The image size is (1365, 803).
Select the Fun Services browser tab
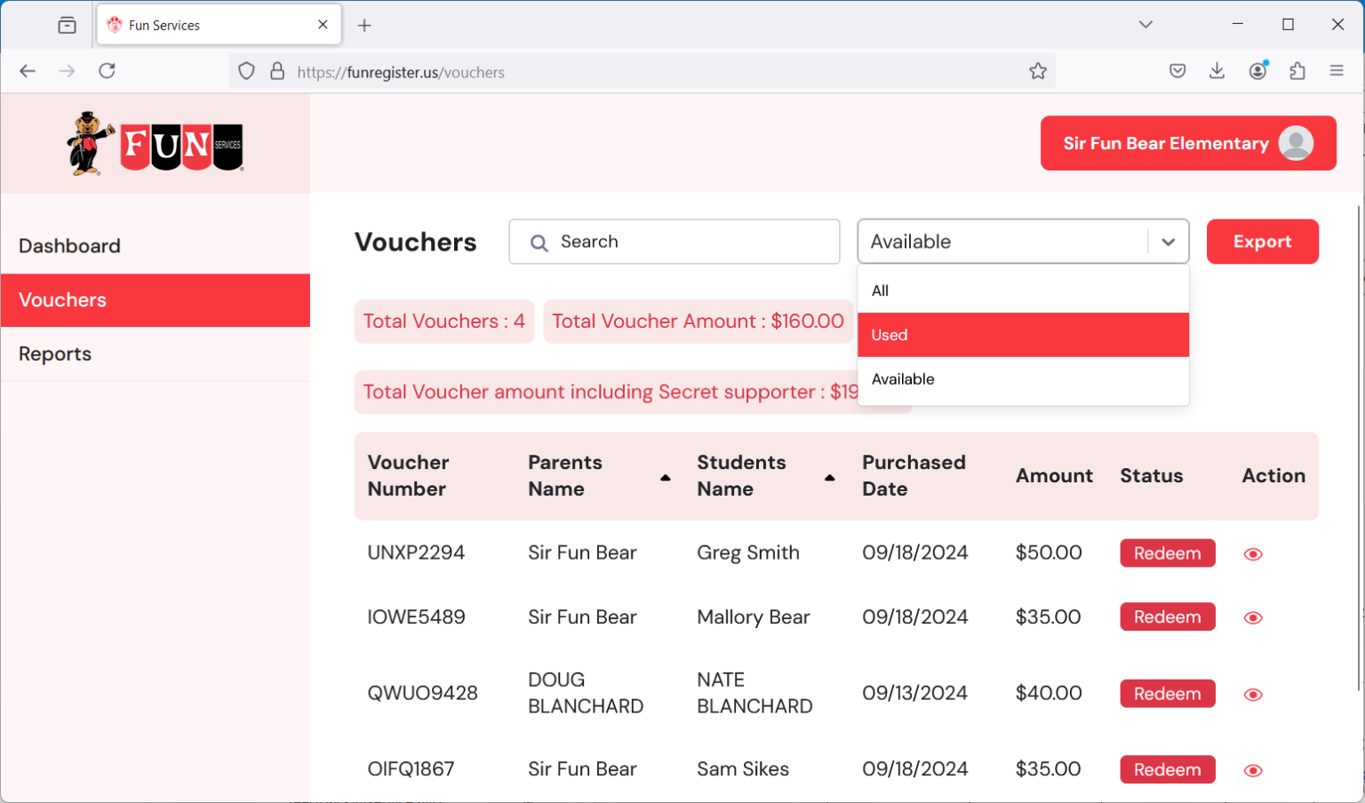(204, 25)
